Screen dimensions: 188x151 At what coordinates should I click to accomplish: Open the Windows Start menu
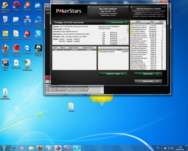(x=4, y=148)
